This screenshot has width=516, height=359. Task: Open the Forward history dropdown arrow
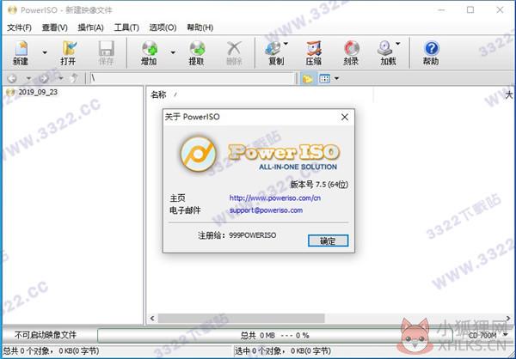(60, 78)
